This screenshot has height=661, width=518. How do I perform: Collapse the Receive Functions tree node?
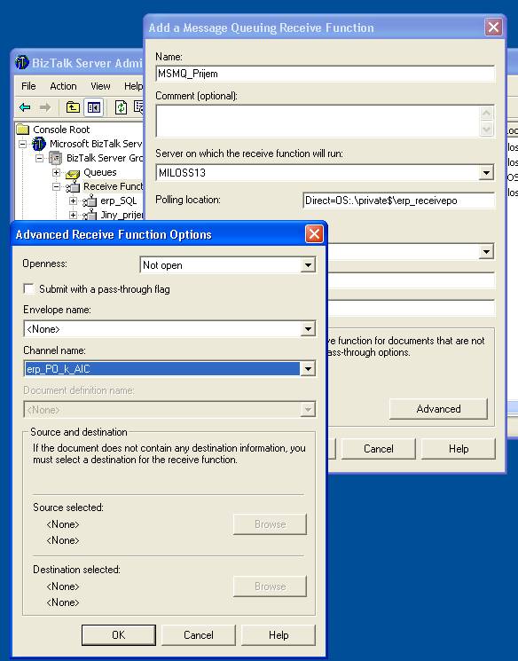[x=56, y=186]
